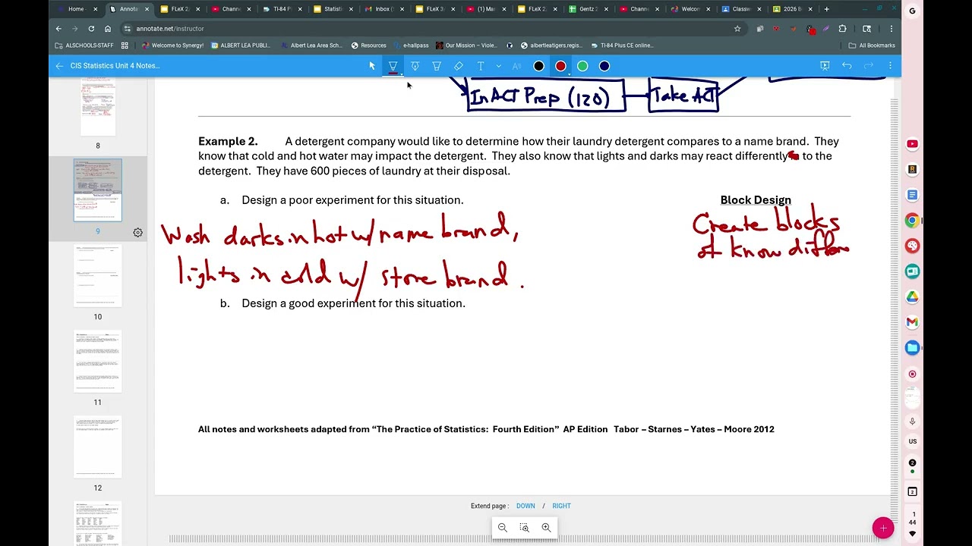Open page 11 thumbnail
Viewport: 972px width, 546px height.
97,361
